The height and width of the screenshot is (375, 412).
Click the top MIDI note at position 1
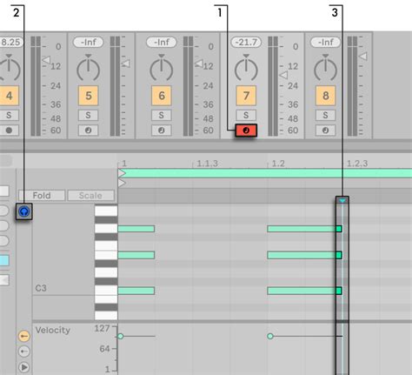136,229
